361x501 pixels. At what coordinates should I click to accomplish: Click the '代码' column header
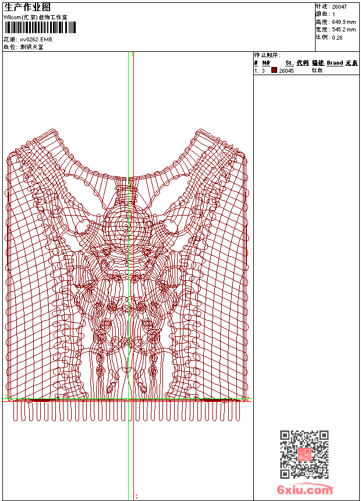click(302, 63)
